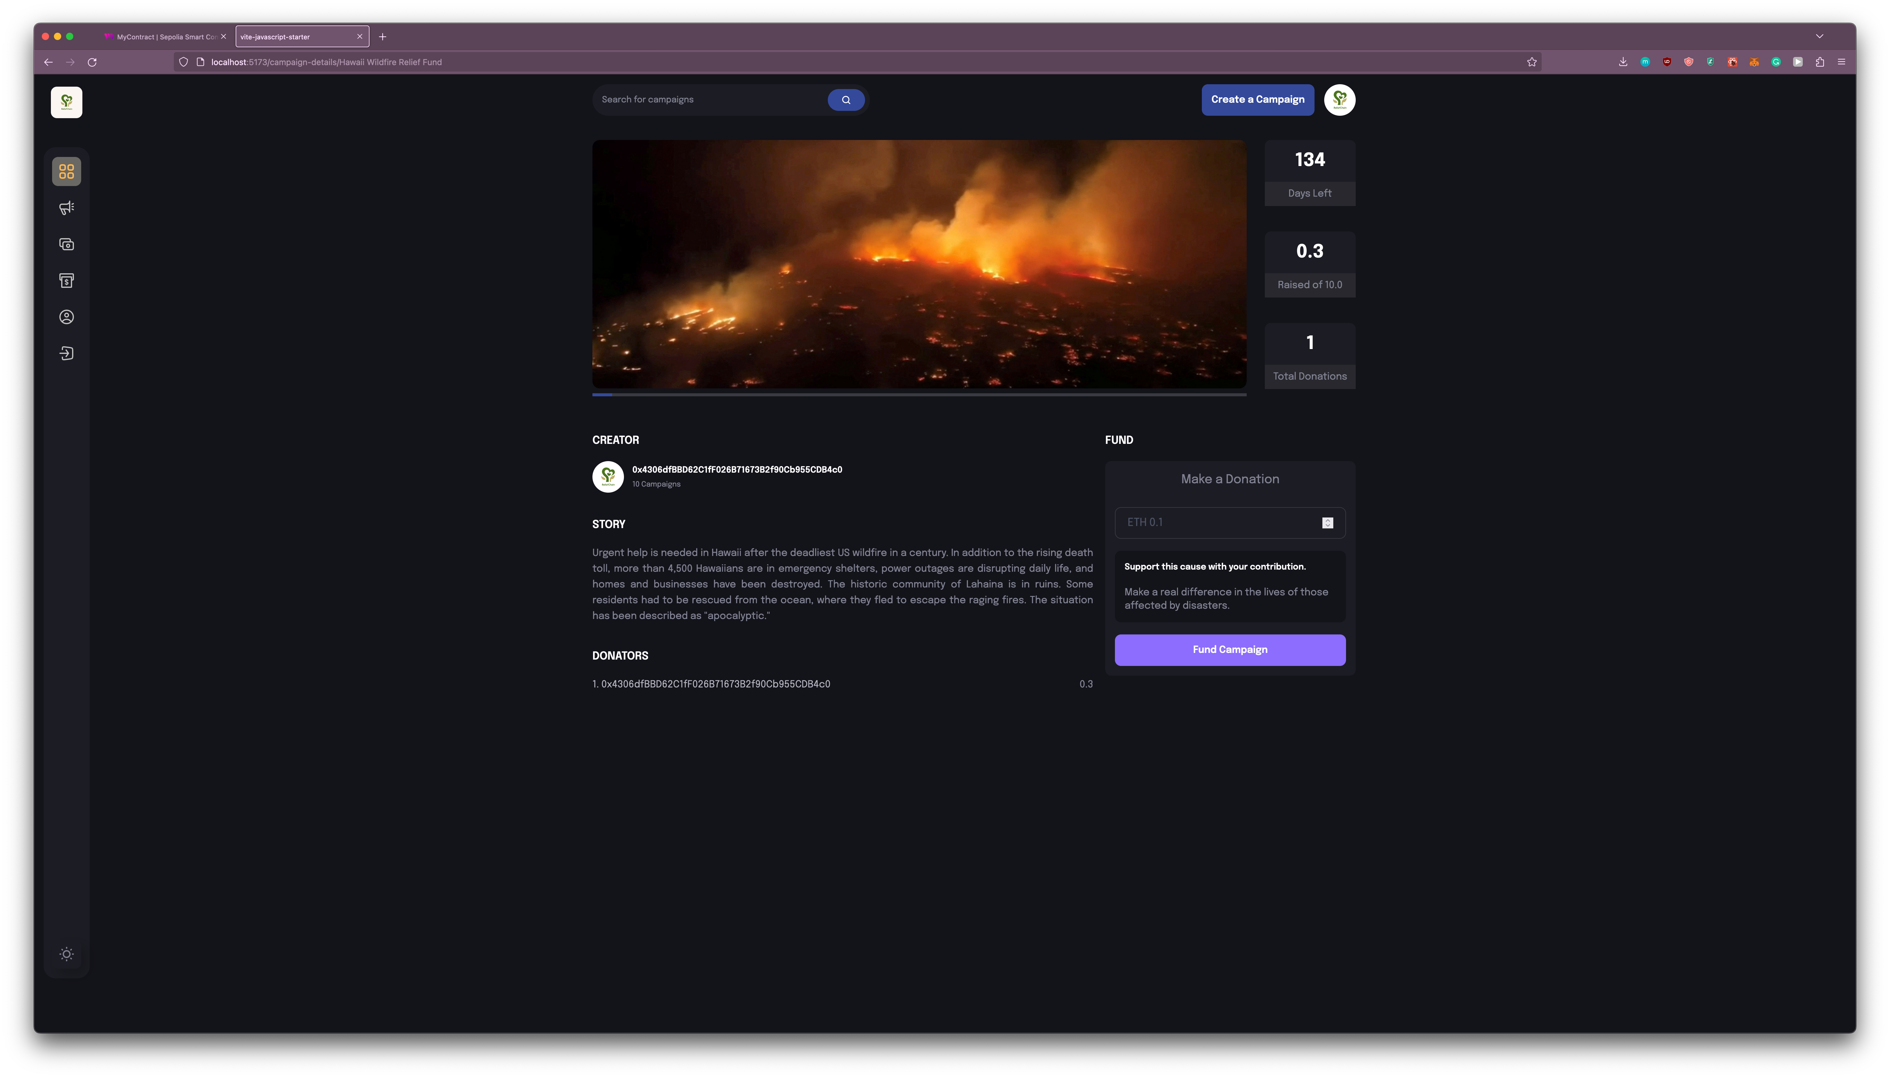Viewport: 1890px width, 1078px height.
Task: Select the withdraw dollar icon in sidebar
Action: (67, 281)
